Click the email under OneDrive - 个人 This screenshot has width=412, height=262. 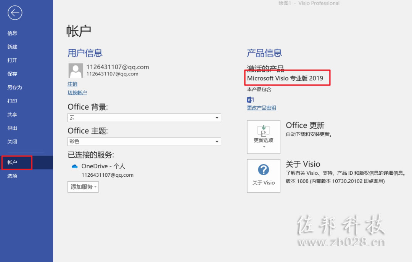(x=108, y=175)
